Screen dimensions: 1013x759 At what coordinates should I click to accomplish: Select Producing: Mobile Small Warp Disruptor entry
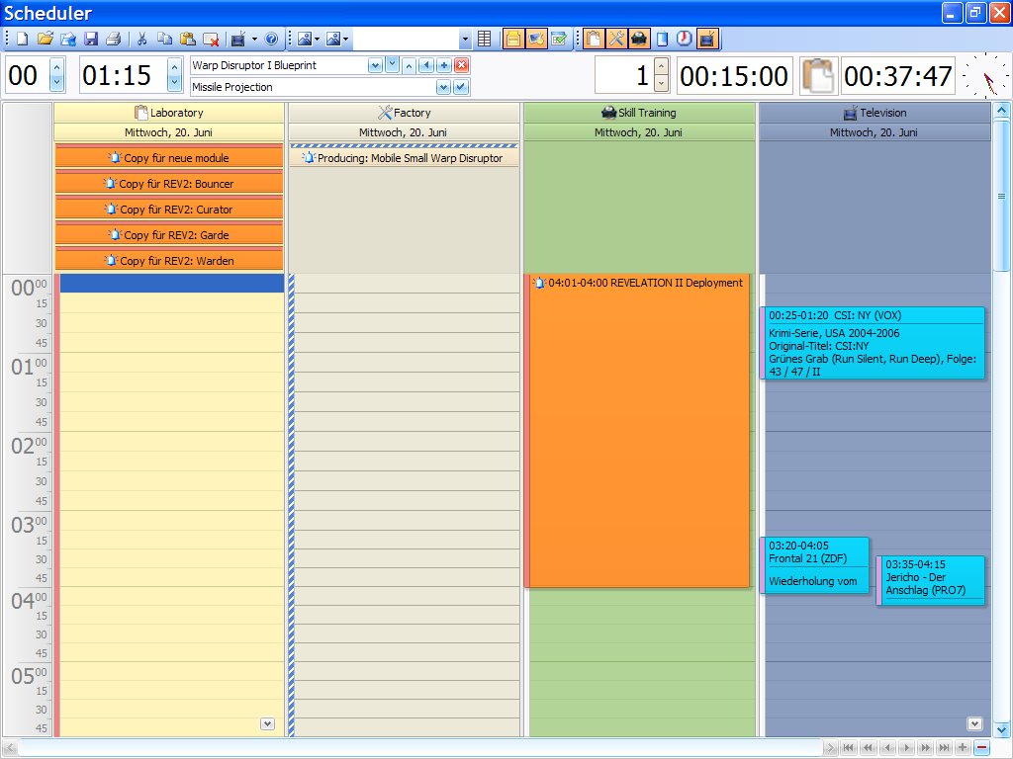(x=404, y=157)
